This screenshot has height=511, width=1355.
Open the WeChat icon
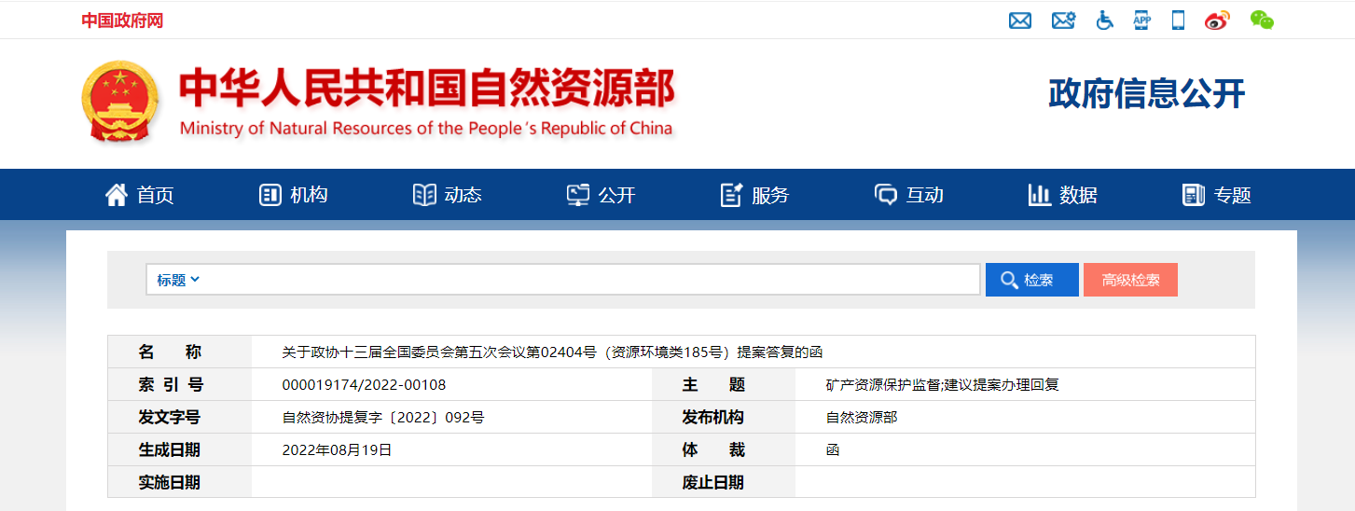(x=1262, y=21)
